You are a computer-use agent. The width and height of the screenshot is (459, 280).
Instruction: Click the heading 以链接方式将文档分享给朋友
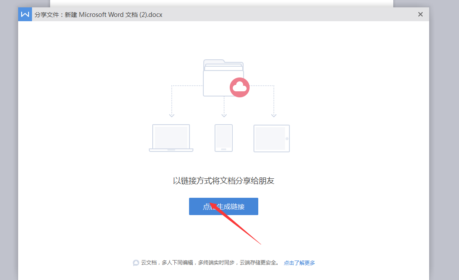[224, 181]
